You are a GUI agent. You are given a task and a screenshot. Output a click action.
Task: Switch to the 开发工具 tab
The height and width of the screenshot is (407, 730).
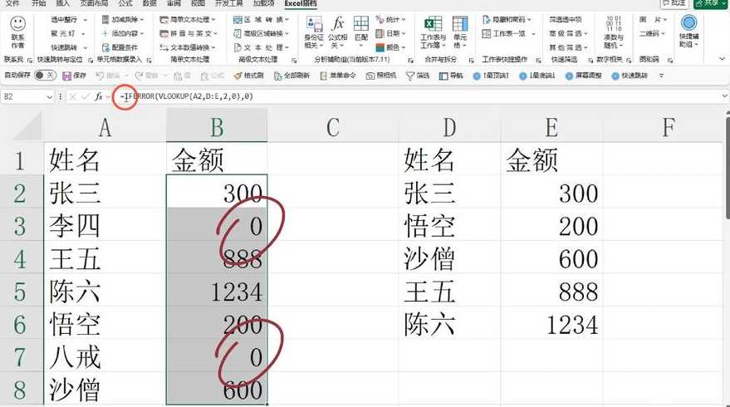228,3
